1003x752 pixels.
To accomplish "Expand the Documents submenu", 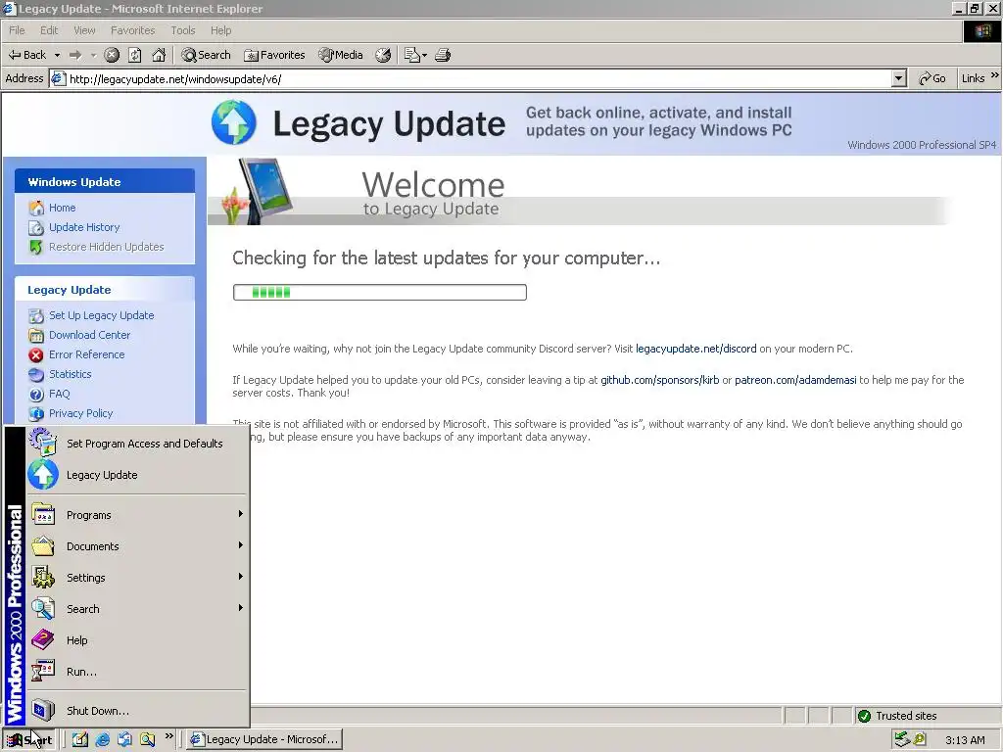I will [137, 546].
